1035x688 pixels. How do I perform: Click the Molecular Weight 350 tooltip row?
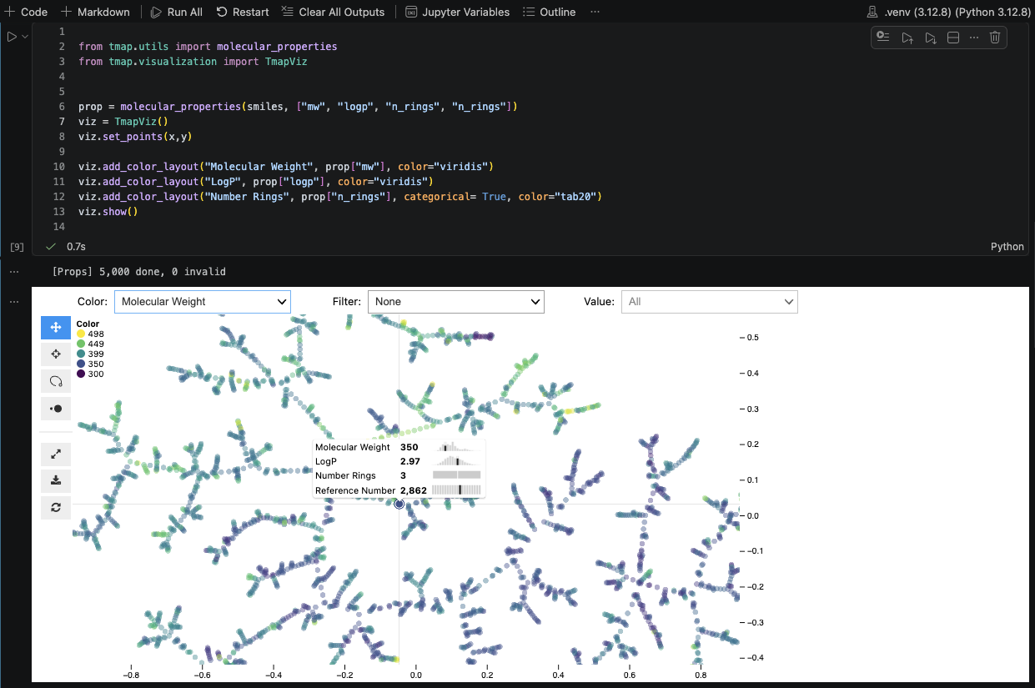399,448
